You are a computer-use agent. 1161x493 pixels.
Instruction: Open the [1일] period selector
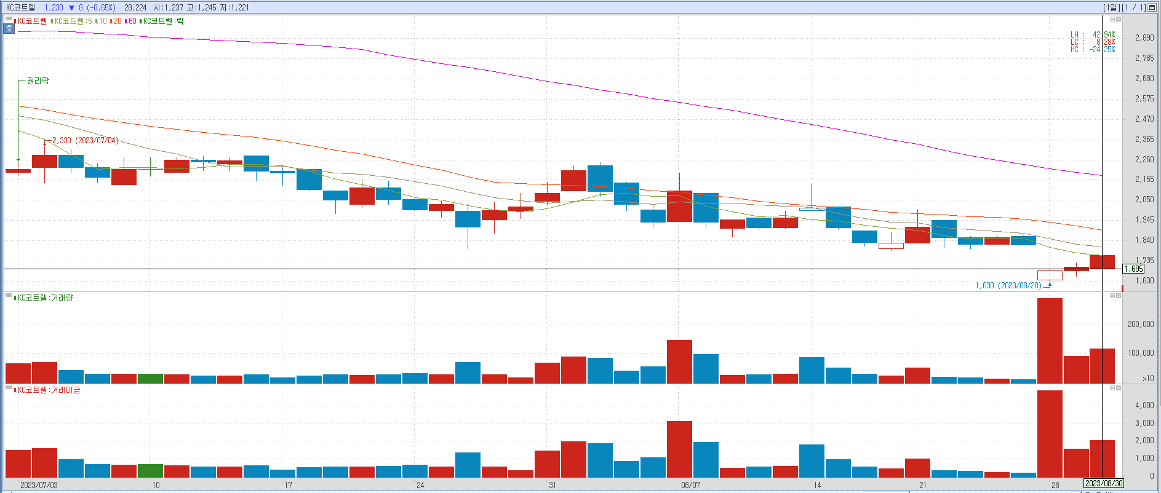point(1111,7)
